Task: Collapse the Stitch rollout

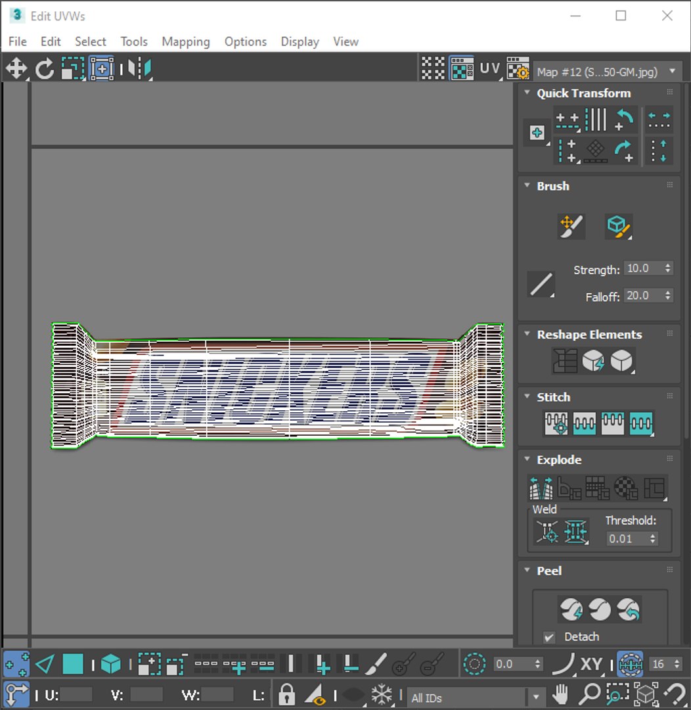Action: (527, 396)
